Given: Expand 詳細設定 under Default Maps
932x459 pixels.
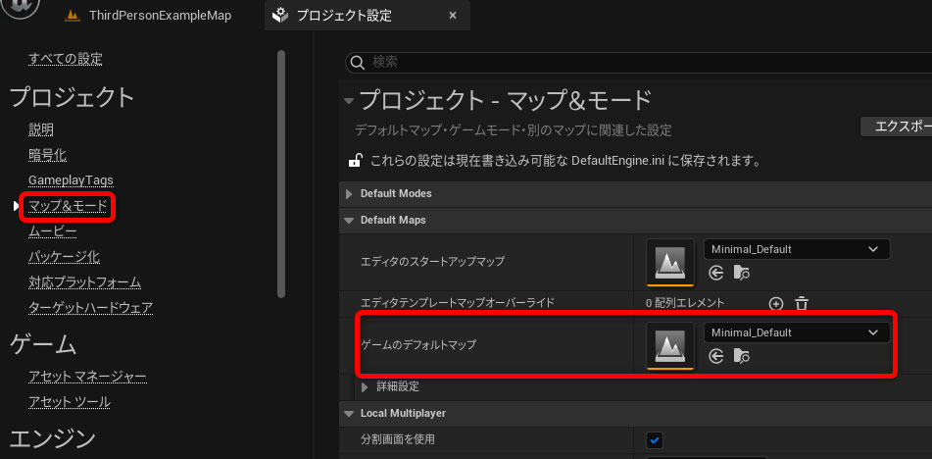Looking at the screenshot, I should (x=365, y=387).
